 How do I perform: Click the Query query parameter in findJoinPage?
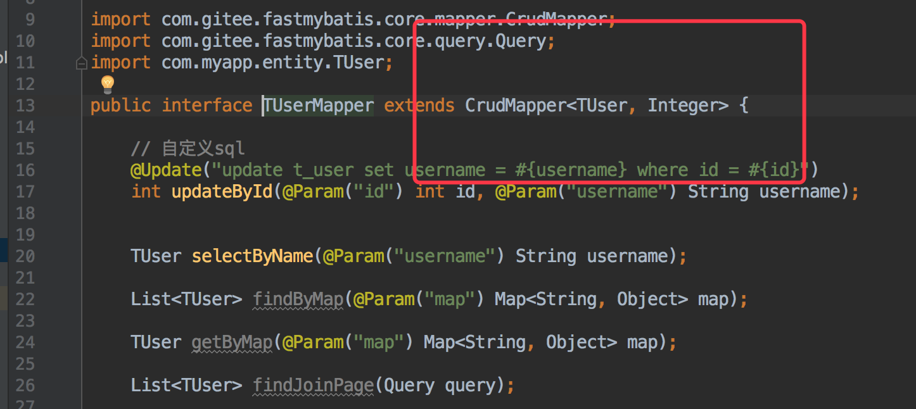coord(440,385)
